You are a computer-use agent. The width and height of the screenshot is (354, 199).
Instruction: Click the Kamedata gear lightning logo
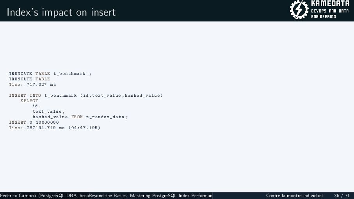299,10
